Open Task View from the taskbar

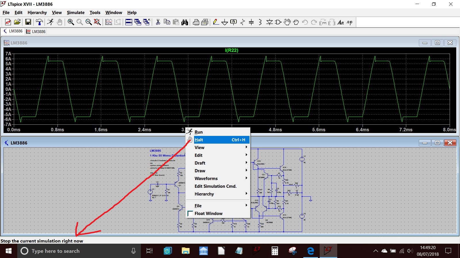(149, 251)
